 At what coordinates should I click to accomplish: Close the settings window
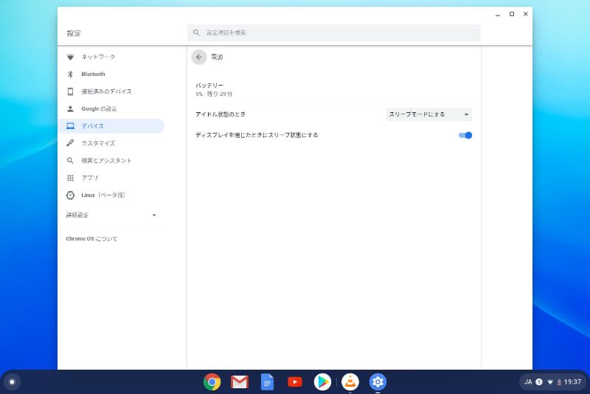[x=526, y=14]
